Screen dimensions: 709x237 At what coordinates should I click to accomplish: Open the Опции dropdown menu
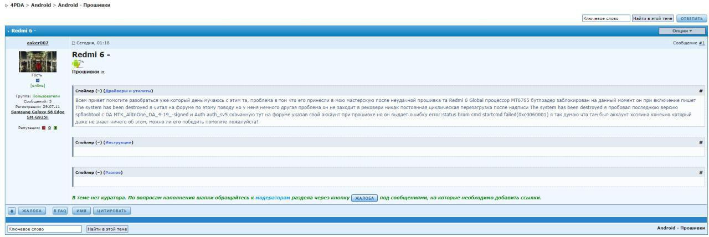point(682,30)
